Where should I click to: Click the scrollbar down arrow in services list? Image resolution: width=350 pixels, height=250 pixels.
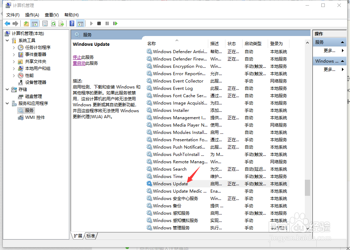pyautogui.click(x=307, y=229)
